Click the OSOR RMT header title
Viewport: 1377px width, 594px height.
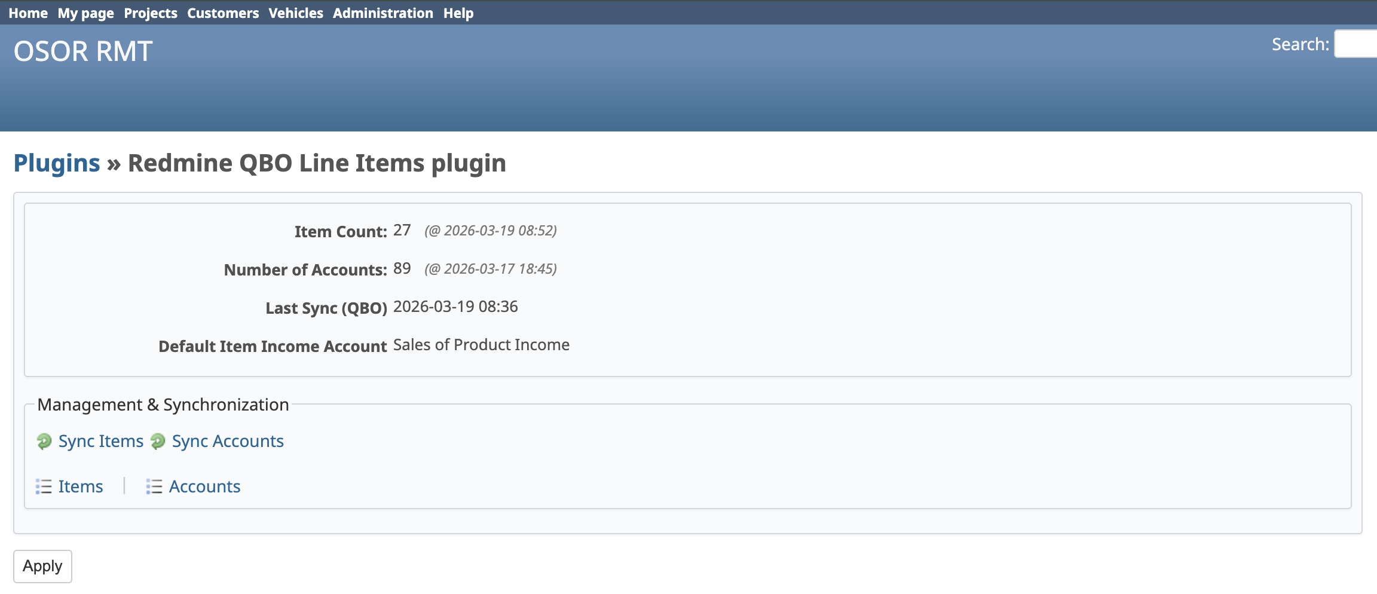point(83,51)
